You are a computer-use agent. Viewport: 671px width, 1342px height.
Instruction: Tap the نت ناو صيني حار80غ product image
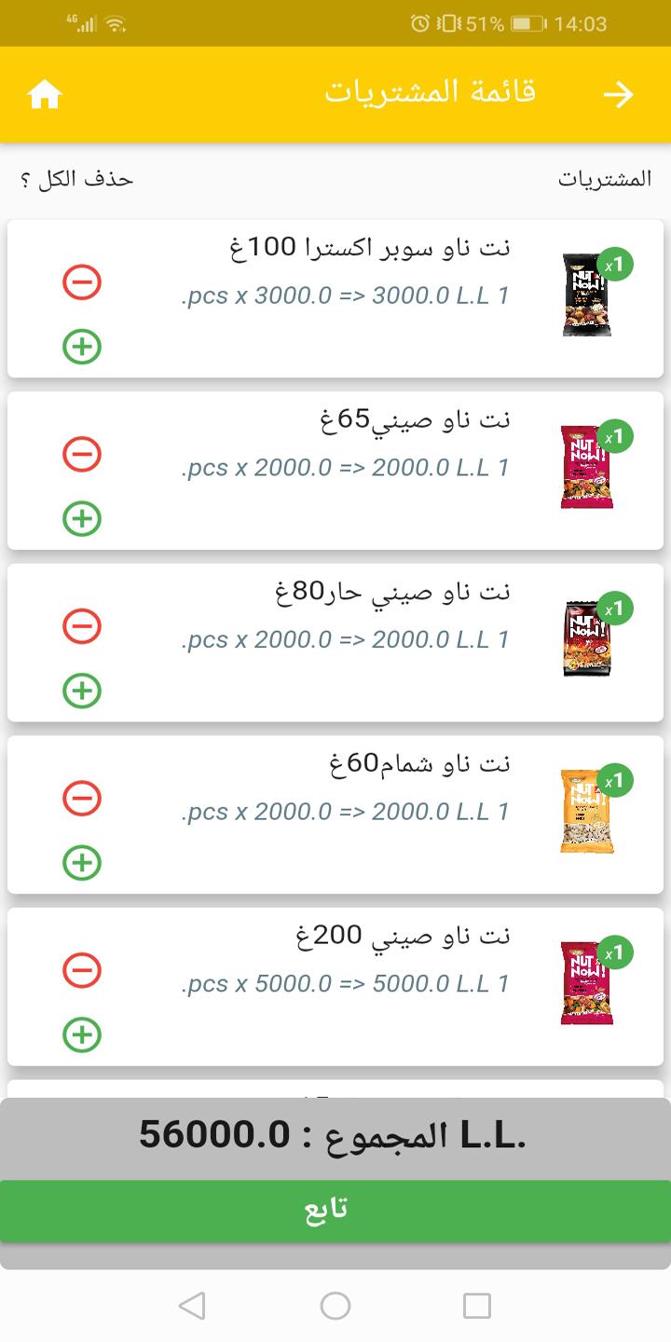pyautogui.click(x=586, y=639)
